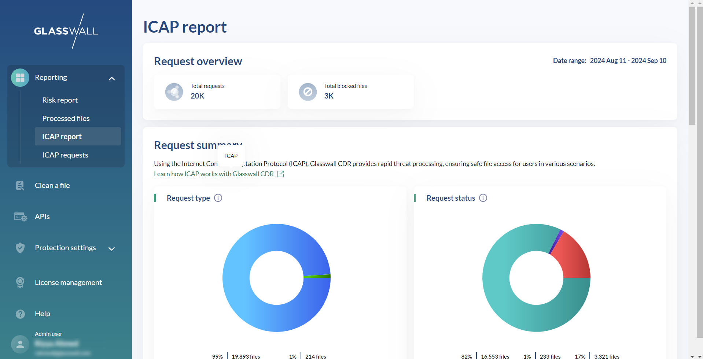The width and height of the screenshot is (703, 359).
Task: Open Learn how ICAP works with Glasswall CDR link
Action: (x=214, y=174)
